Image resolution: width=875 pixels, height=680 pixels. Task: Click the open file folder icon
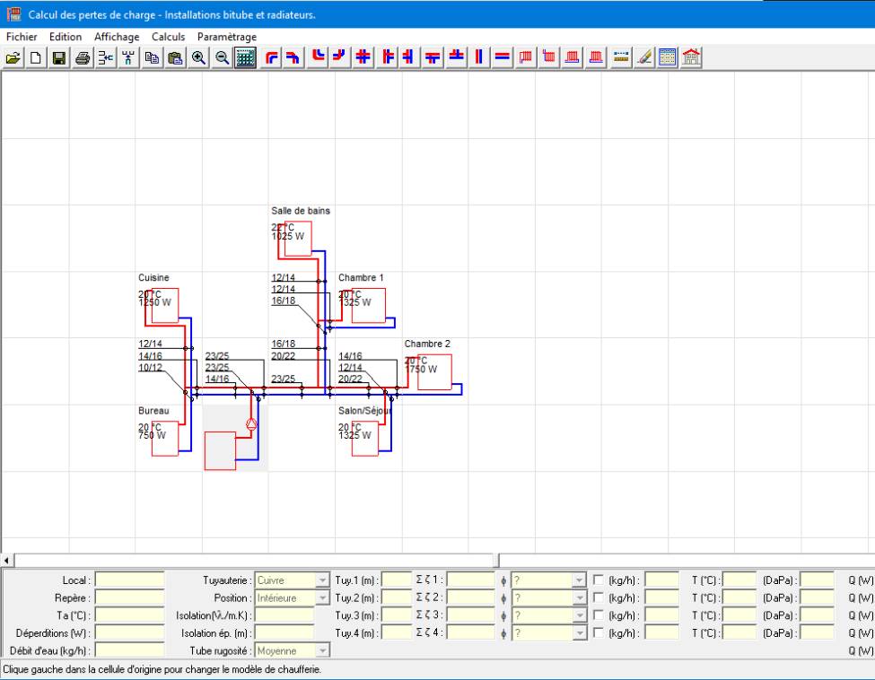click(x=14, y=57)
